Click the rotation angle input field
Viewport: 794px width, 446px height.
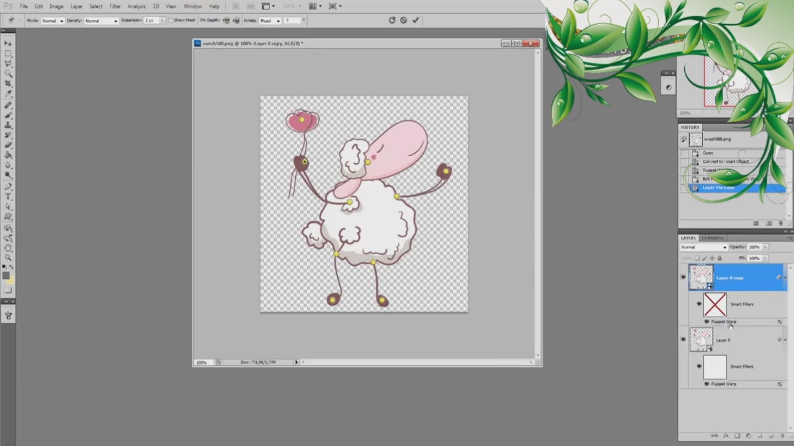[293, 20]
